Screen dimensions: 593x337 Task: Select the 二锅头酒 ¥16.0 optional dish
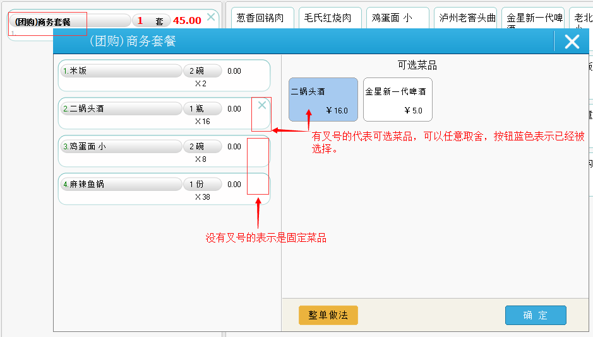pos(323,100)
